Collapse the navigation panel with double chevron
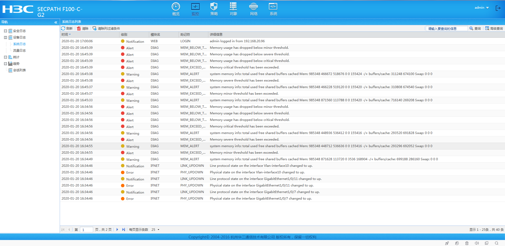505x246 pixels. pyautogui.click(x=56, y=22)
